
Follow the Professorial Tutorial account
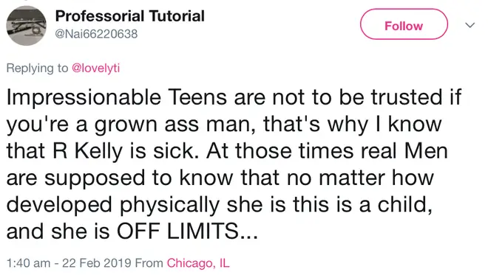(x=404, y=24)
